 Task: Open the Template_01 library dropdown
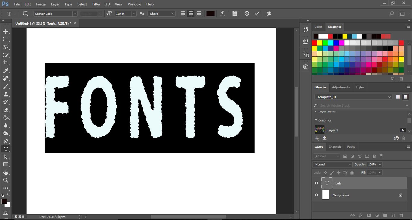click(353, 97)
